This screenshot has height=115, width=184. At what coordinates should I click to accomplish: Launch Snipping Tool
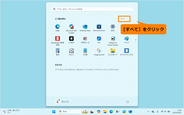coord(99,52)
